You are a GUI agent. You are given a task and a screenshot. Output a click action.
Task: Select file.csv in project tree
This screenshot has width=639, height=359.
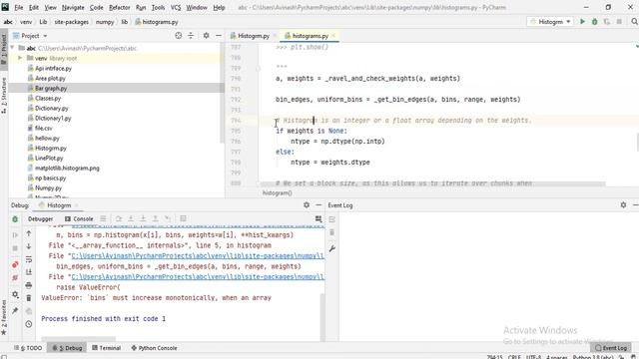pos(43,129)
